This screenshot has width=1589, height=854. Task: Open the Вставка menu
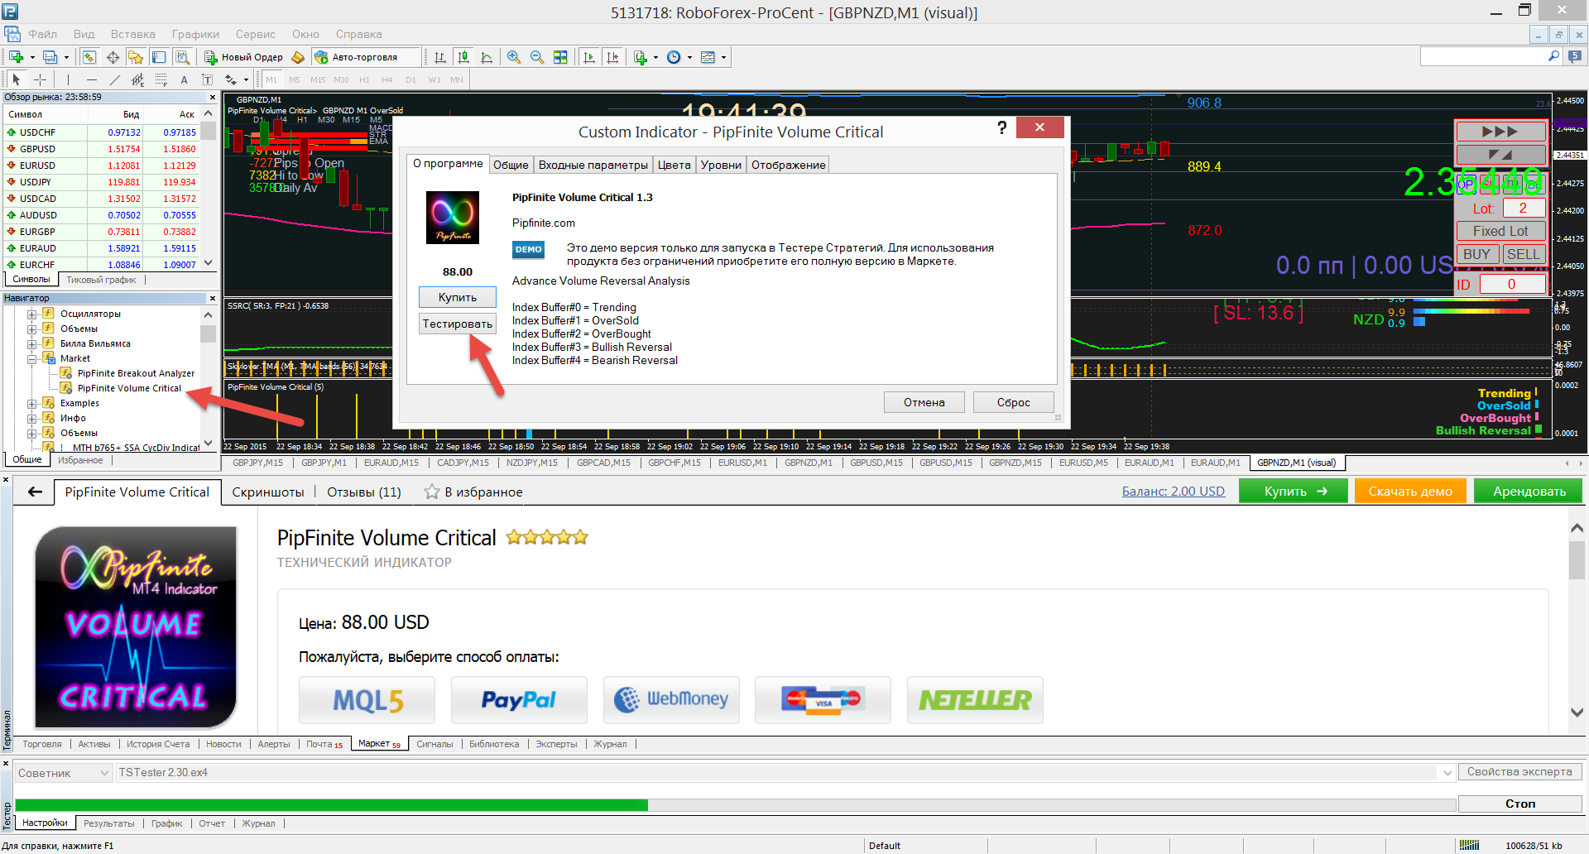click(132, 34)
